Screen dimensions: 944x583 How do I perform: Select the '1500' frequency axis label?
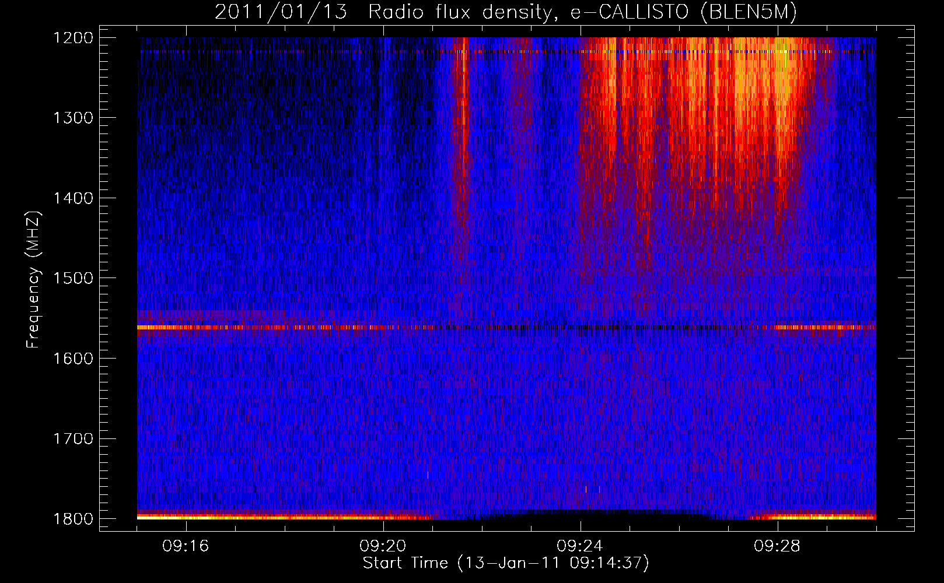(74, 278)
